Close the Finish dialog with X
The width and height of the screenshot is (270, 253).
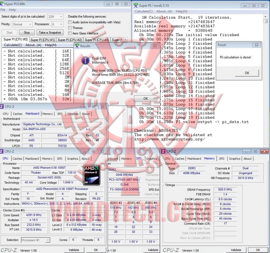point(256,45)
